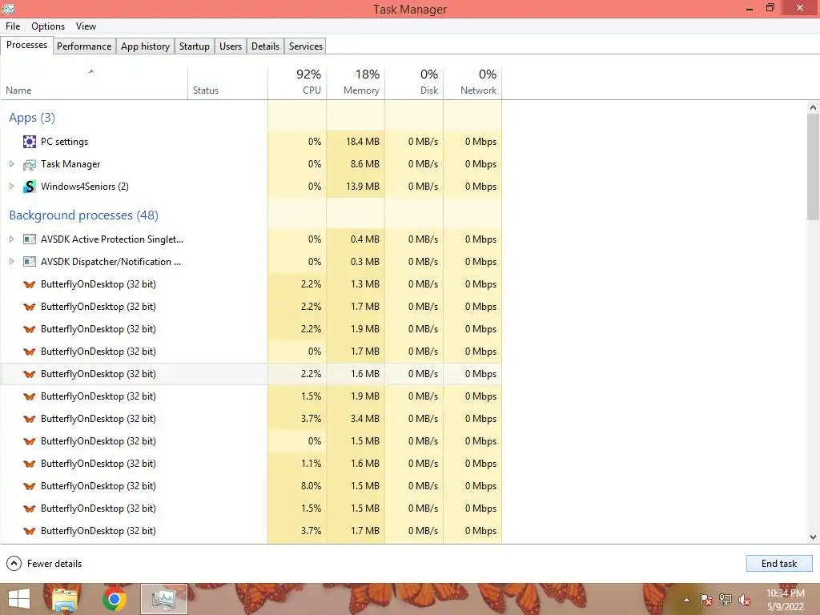Switch to the Services tab
The width and height of the screenshot is (820, 615).
306,46
